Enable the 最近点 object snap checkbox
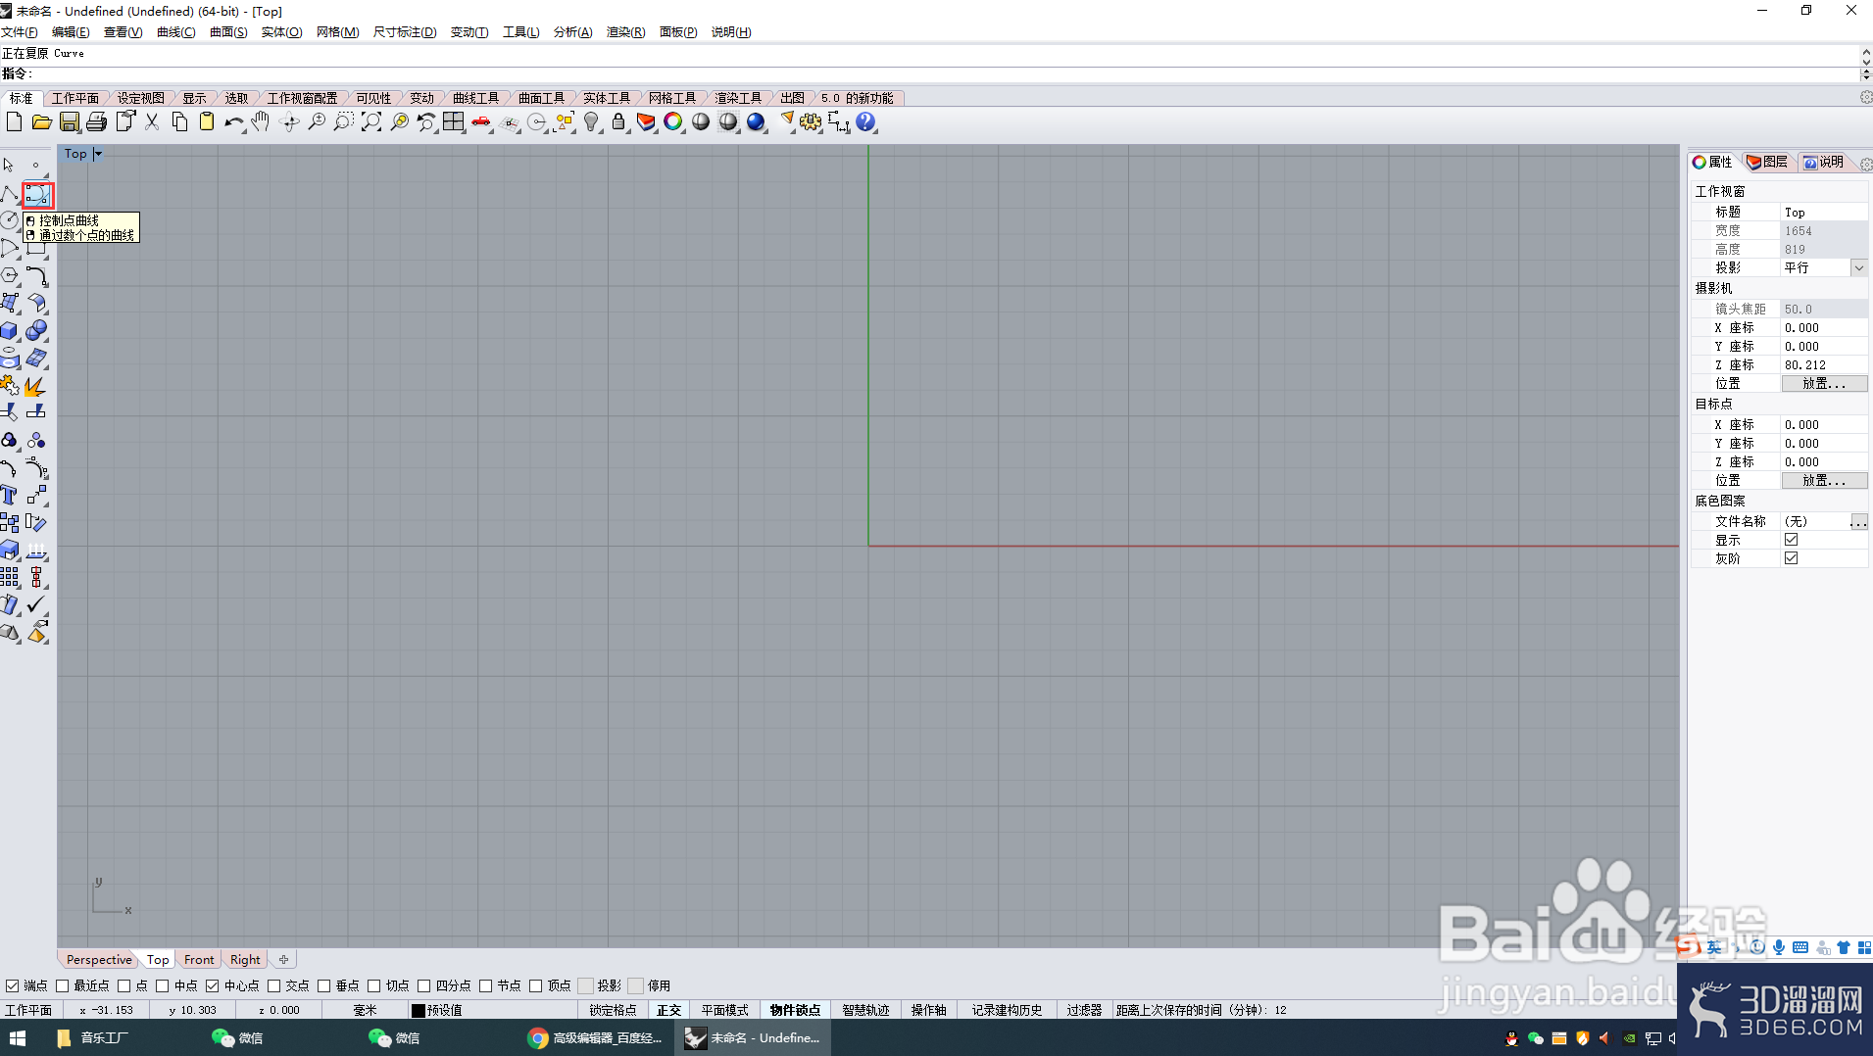The image size is (1873, 1056). point(63,985)
